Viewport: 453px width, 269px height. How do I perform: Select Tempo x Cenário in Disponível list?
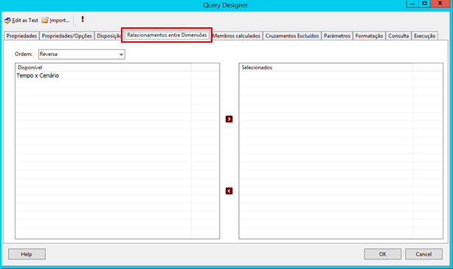(x=38, y=76)
